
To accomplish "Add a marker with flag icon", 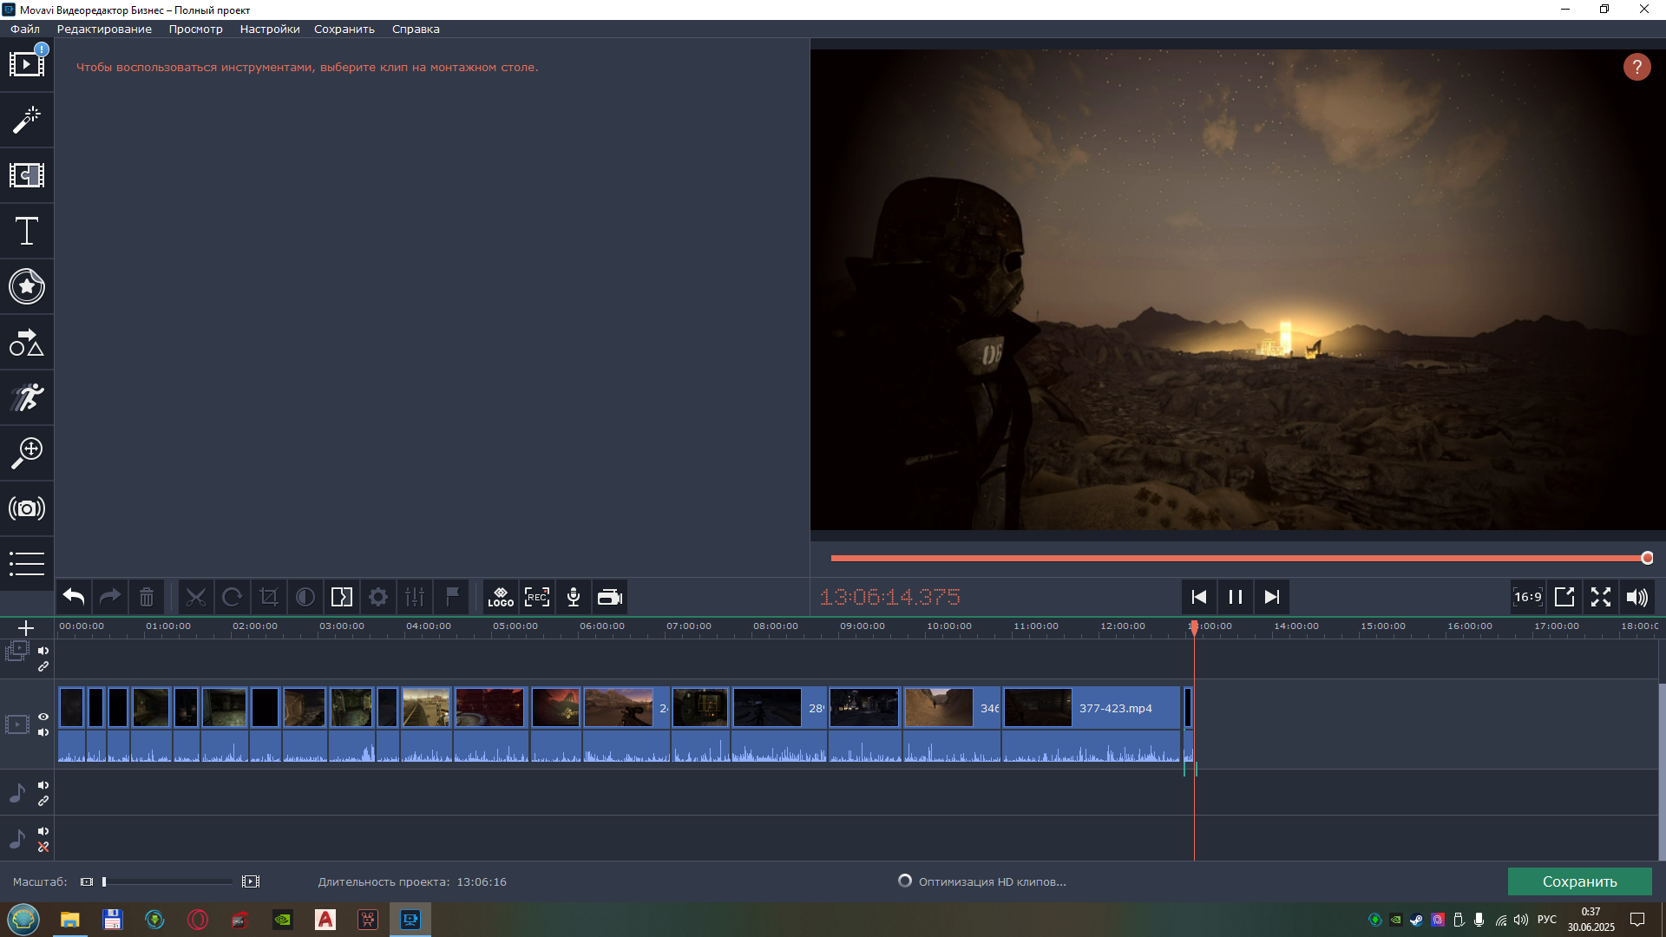I will coord(452,597).
